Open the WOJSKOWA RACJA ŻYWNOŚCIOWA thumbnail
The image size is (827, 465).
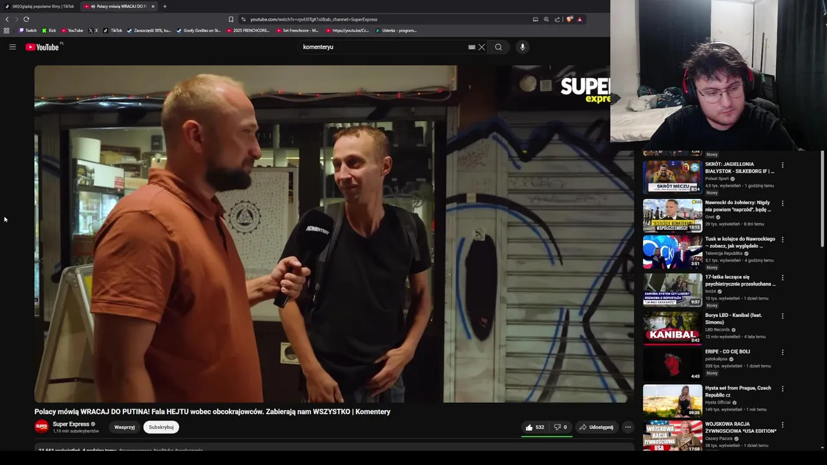[673, 436]
